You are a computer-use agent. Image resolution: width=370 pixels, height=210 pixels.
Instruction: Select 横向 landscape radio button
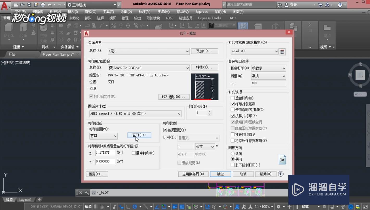click(x=233, y=159)
